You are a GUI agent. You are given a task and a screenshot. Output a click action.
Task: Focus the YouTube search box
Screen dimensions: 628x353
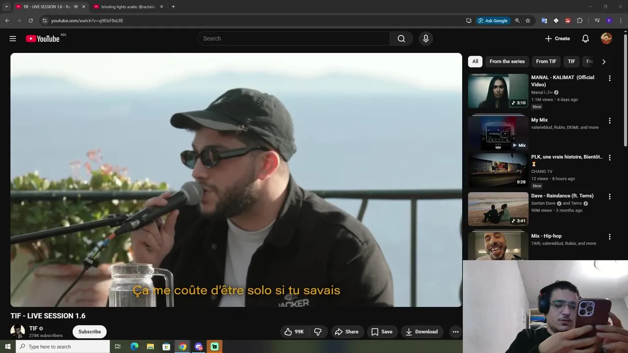click(x=293, y=39)
